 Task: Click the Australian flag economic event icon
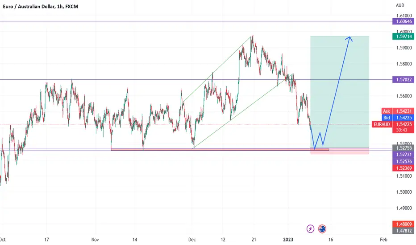coord(322,229)
